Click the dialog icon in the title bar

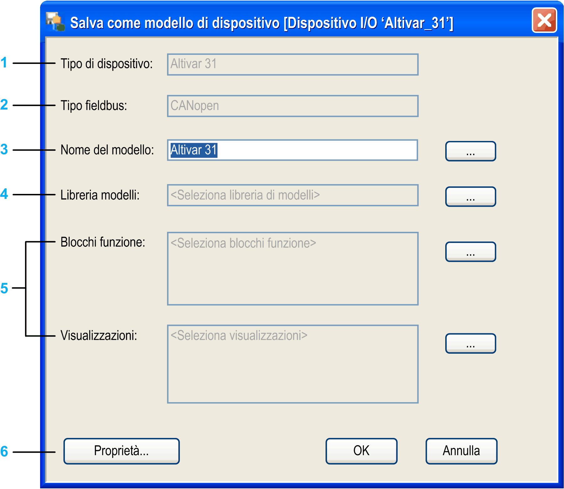pyautogui.click(x=55, y=22)
